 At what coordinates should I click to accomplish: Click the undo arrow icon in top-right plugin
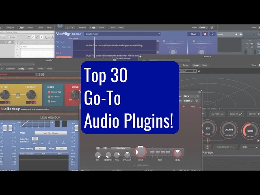click(x=255, y=34)
